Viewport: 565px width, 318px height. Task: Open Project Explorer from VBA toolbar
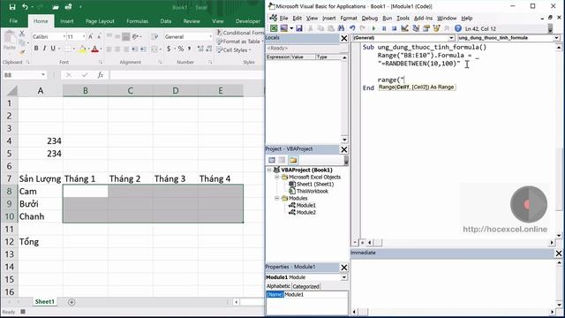(416, 28)
